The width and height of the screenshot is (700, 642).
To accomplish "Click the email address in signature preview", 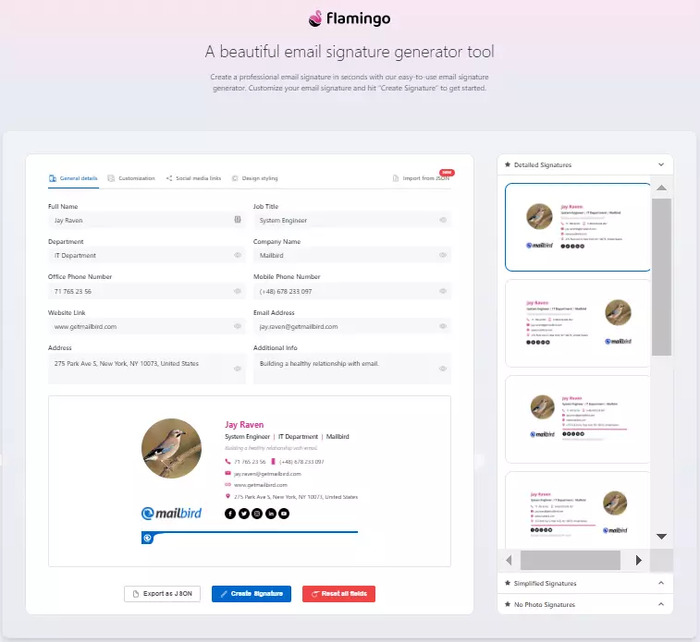I will (x=267, y=474).
